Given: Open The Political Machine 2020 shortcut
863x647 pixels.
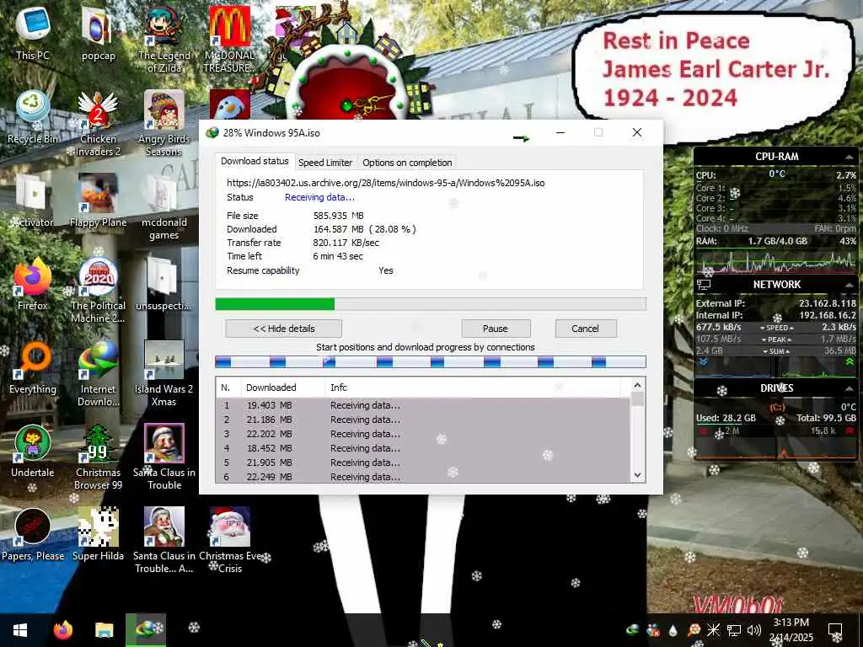Looking at the screenshot, I should tap(98, 290).
